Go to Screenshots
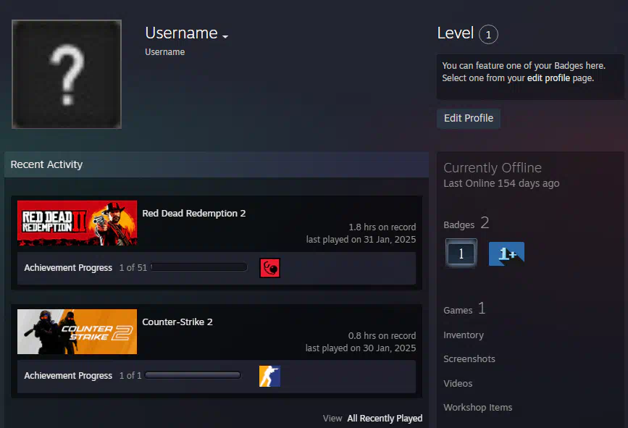The image size is (628, 428). 469,359
